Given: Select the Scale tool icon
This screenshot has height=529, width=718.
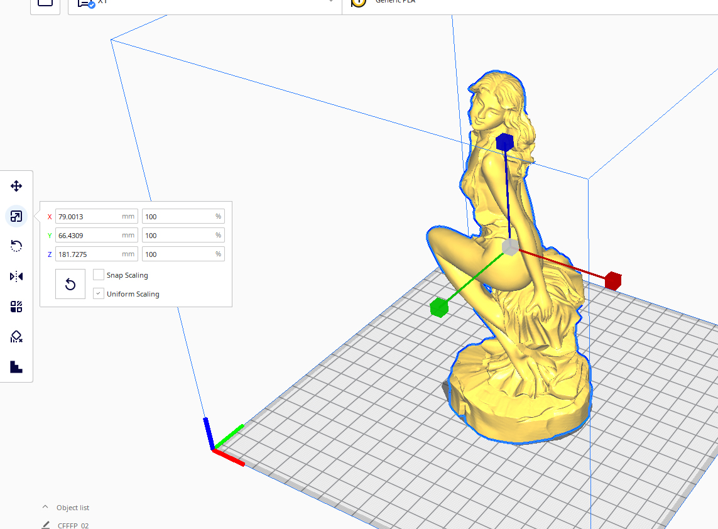Looking at the screenshot, I should coord(16,216).
